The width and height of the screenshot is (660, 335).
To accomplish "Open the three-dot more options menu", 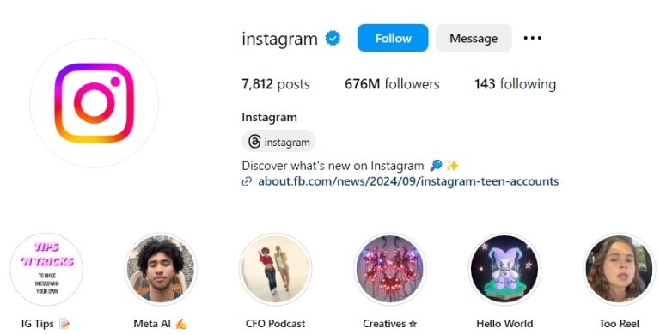I will tap(533, 38).
